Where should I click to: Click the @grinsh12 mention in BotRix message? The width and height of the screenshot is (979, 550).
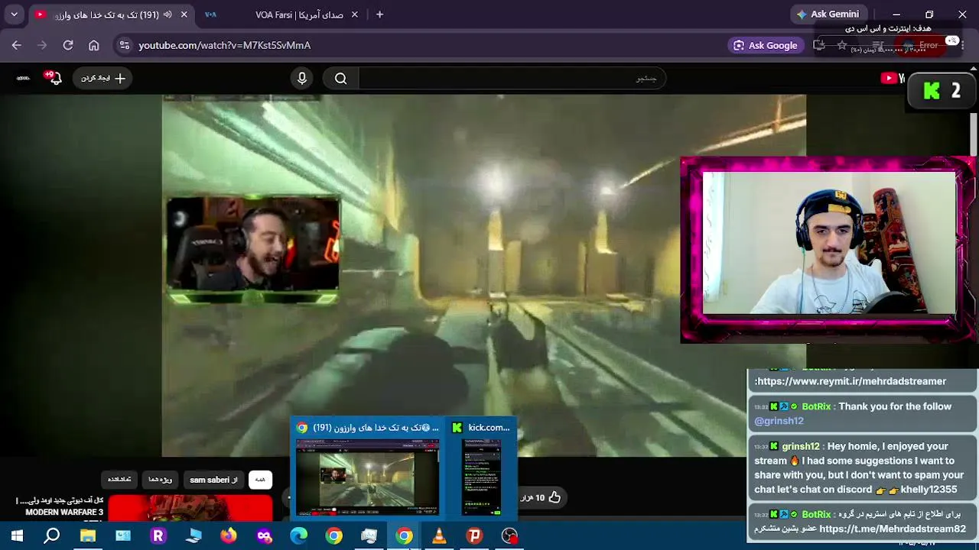click(779, 421)
